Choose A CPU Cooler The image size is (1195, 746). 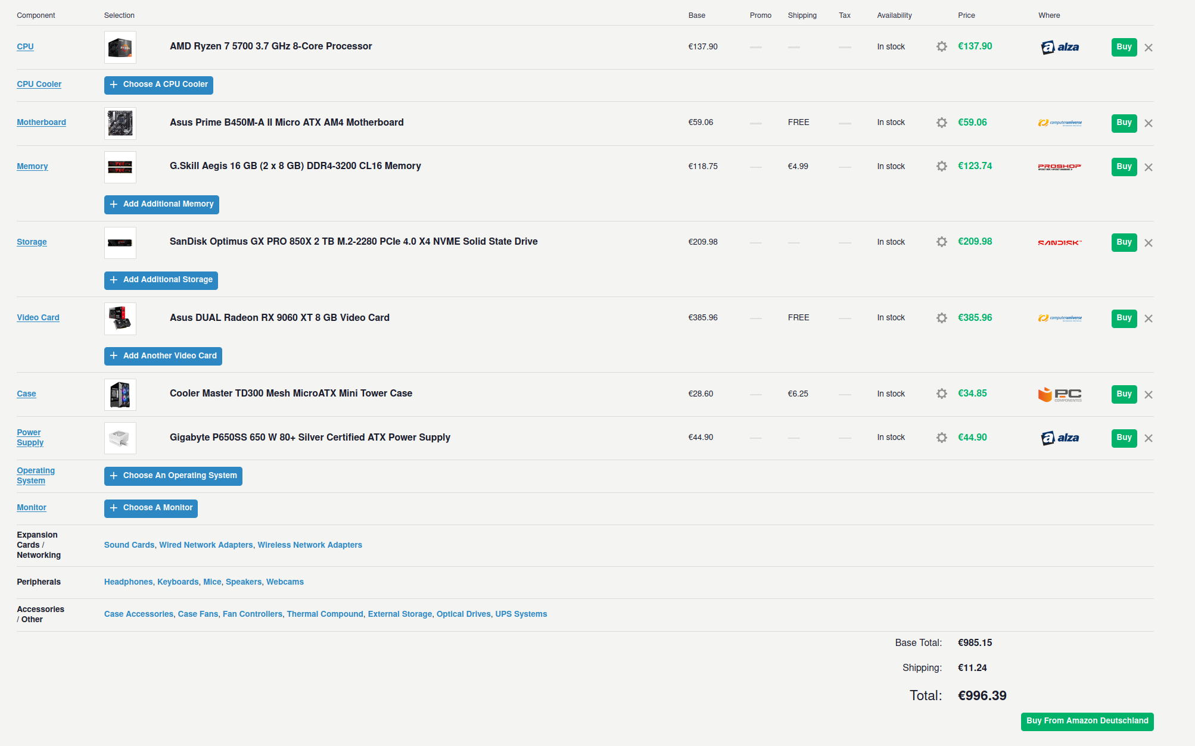[158, 85]
